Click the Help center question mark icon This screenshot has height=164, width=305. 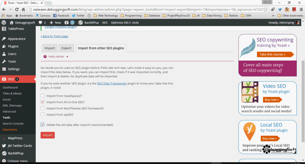coord(45,56)
